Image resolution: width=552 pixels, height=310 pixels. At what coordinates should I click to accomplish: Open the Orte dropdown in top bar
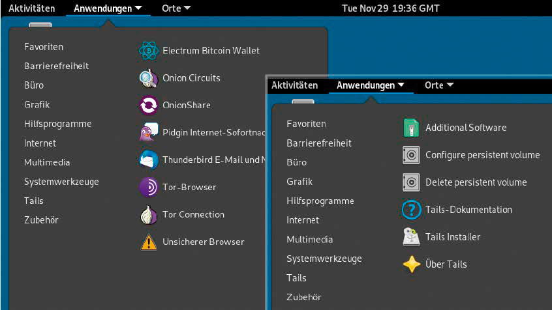(176, 8)
